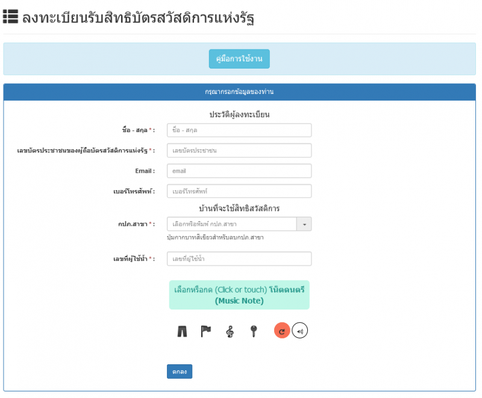Open the คู่มือการใช้งาน user manual
This screenshot has width=482, height=398.
239,59
